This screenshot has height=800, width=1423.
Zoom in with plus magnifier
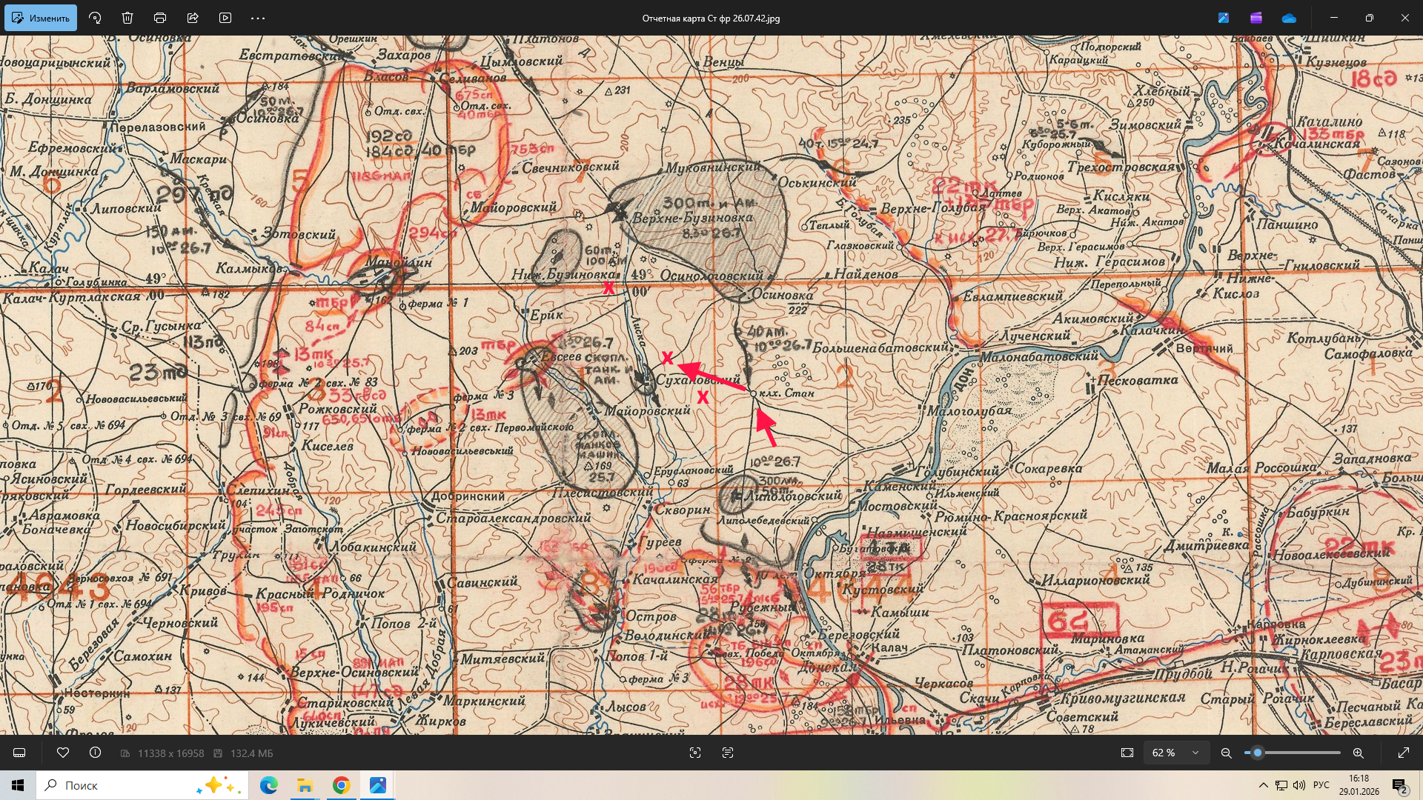coord(1359,753)
